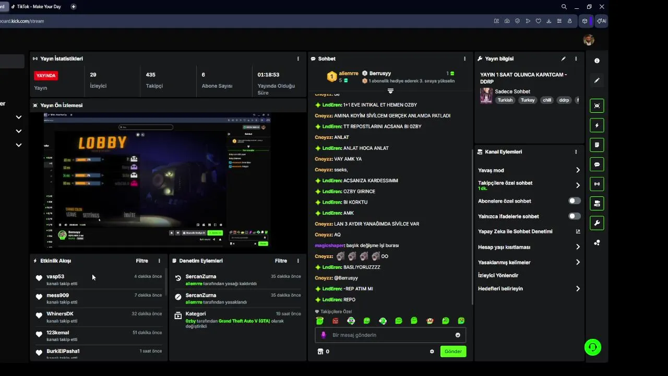
Task: Click the ddrp tag
Action: [564, 100]
